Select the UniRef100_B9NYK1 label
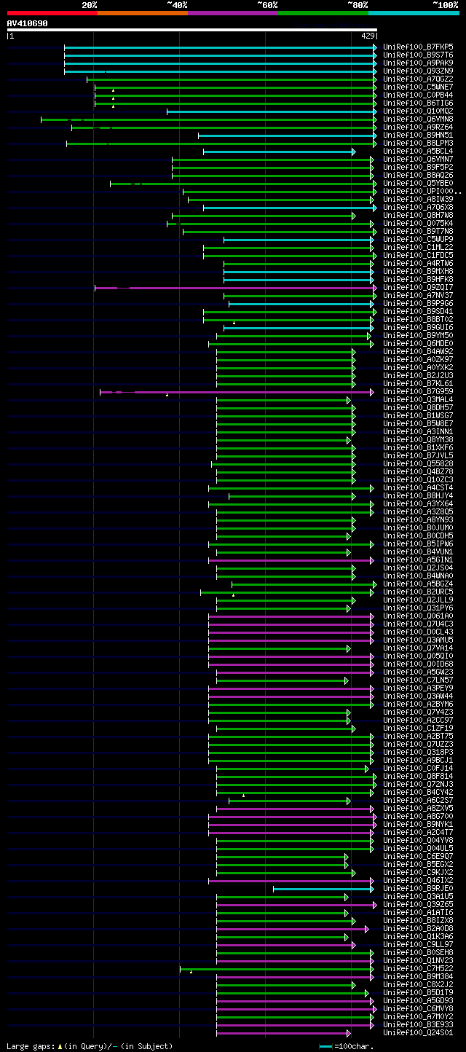Screen dimensions: 466x1052 pyautogui.click(x=418, y=825)
